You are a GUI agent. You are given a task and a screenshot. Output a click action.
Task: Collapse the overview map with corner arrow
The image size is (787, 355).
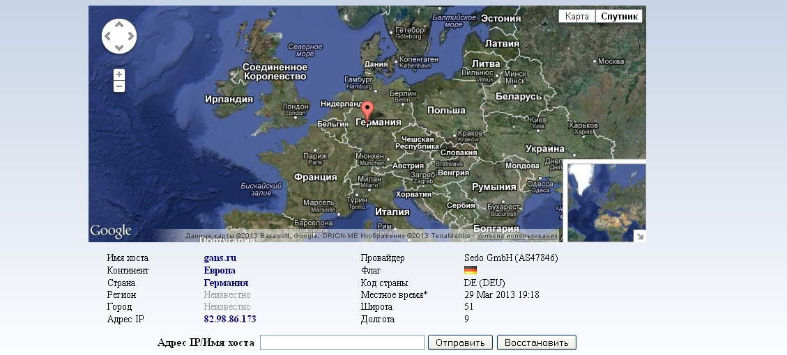click(639, 236)
